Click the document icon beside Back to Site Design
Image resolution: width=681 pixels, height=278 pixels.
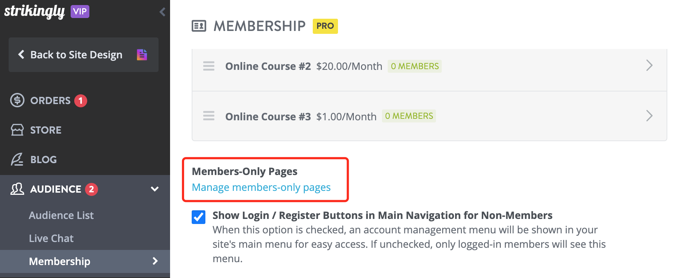tap(142, 54)
